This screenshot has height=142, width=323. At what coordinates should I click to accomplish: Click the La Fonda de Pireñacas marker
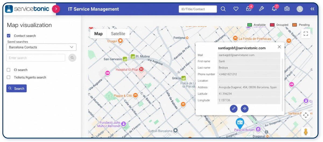click(x=235, y=38)
